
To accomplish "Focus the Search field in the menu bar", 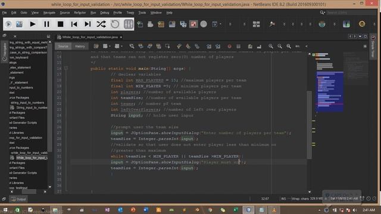I will point(351,12).
